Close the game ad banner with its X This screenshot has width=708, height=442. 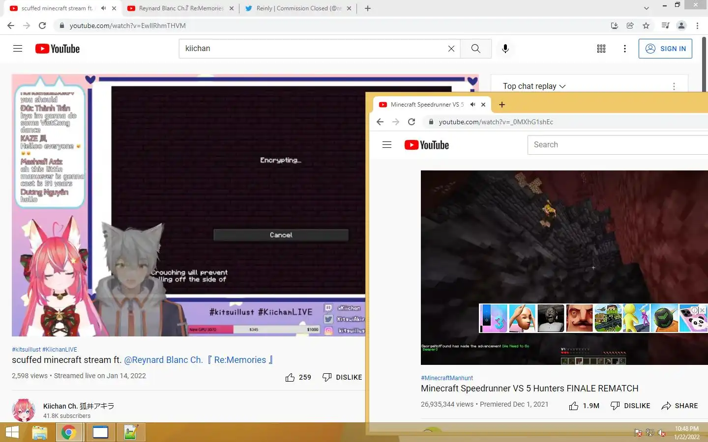coord(702,310)
